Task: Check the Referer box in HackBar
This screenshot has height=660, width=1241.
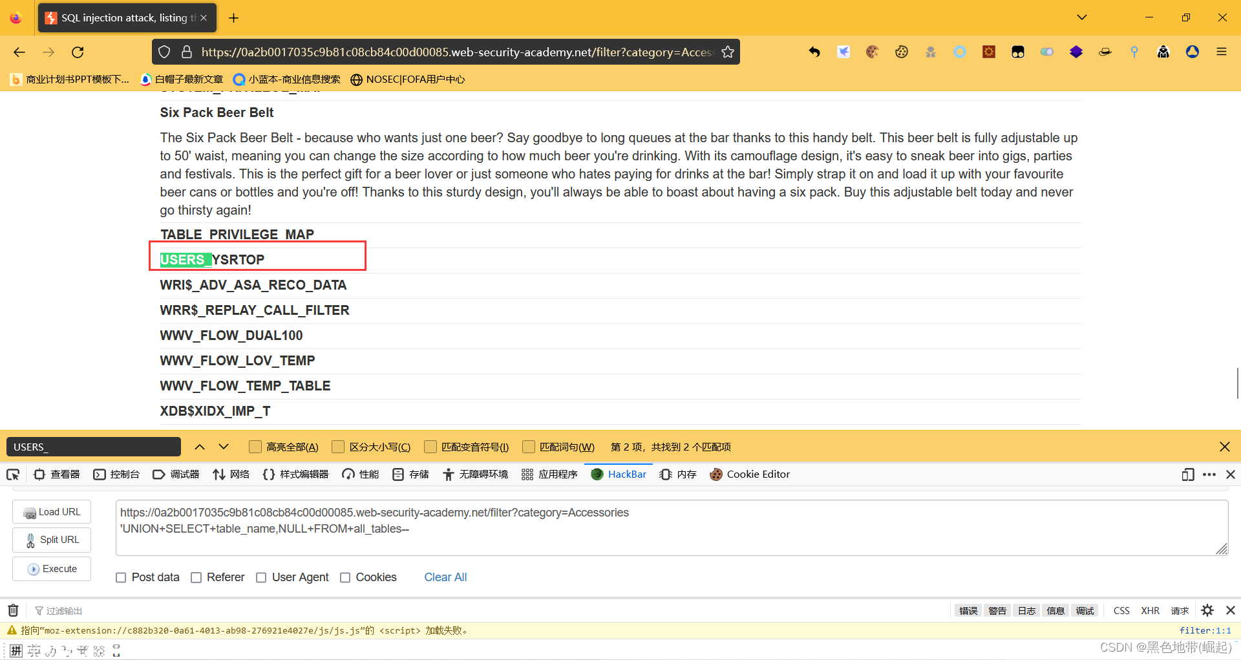Action: [x=196, y=578]
